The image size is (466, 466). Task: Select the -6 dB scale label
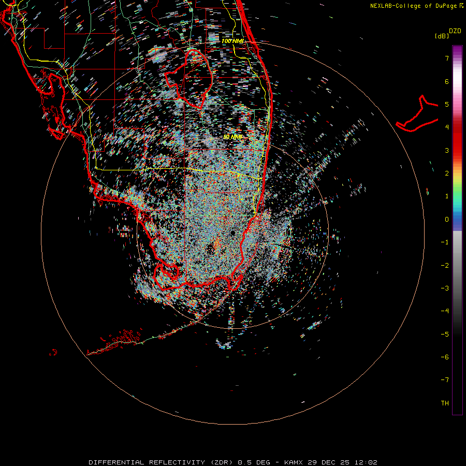pyautogui.click(x=445, y=357)
